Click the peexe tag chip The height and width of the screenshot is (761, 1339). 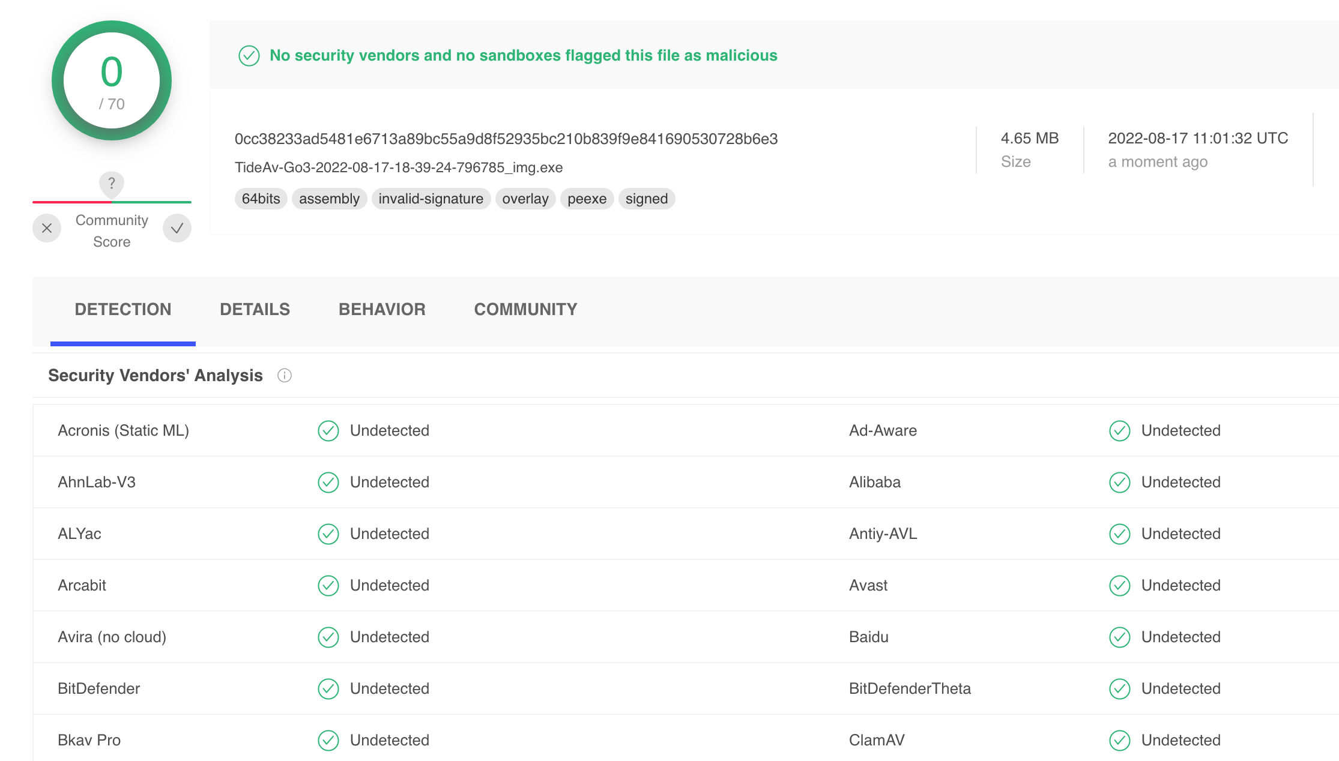coord(587,199)
